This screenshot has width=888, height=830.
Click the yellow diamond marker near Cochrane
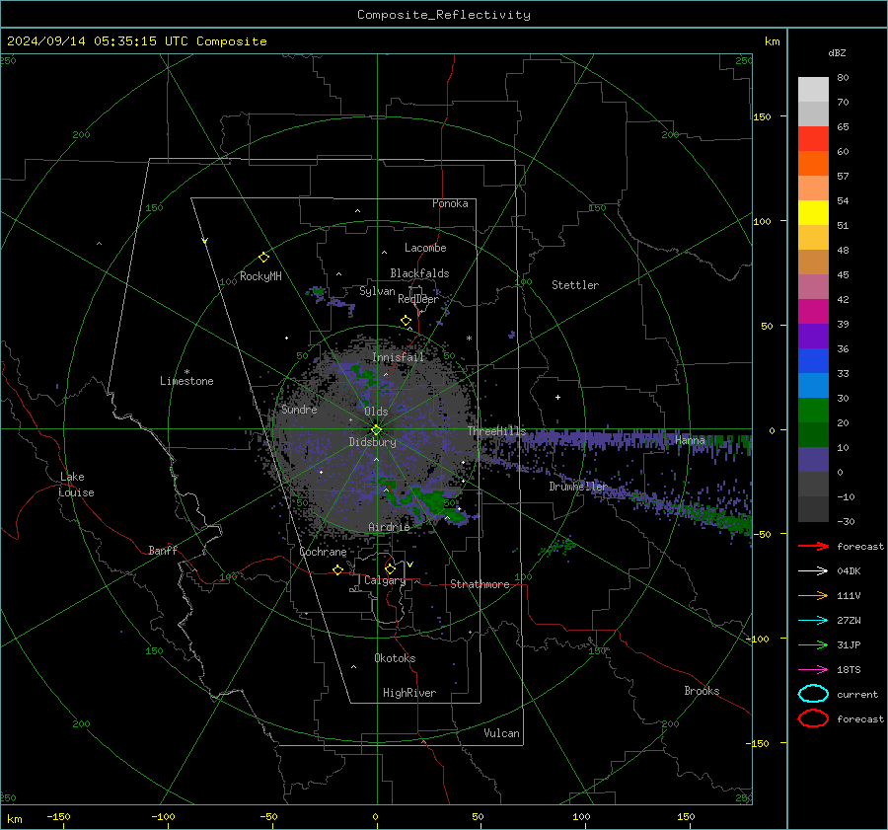coord(337,569)
